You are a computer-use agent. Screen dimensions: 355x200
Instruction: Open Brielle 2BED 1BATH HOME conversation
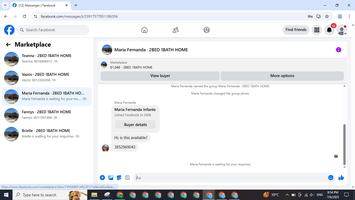point(47,134)
